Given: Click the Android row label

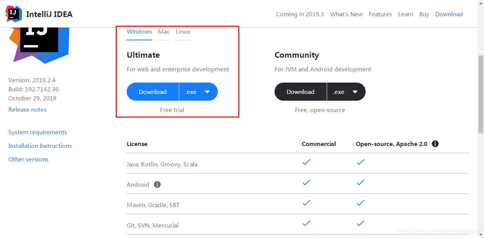Looking at the screenshot, I should coord(138,184).
